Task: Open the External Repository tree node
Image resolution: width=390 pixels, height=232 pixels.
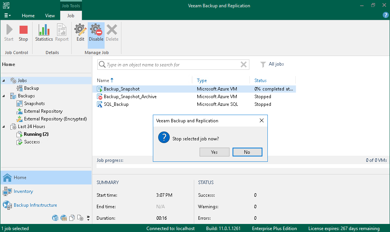Action: [x=43, y=111]
